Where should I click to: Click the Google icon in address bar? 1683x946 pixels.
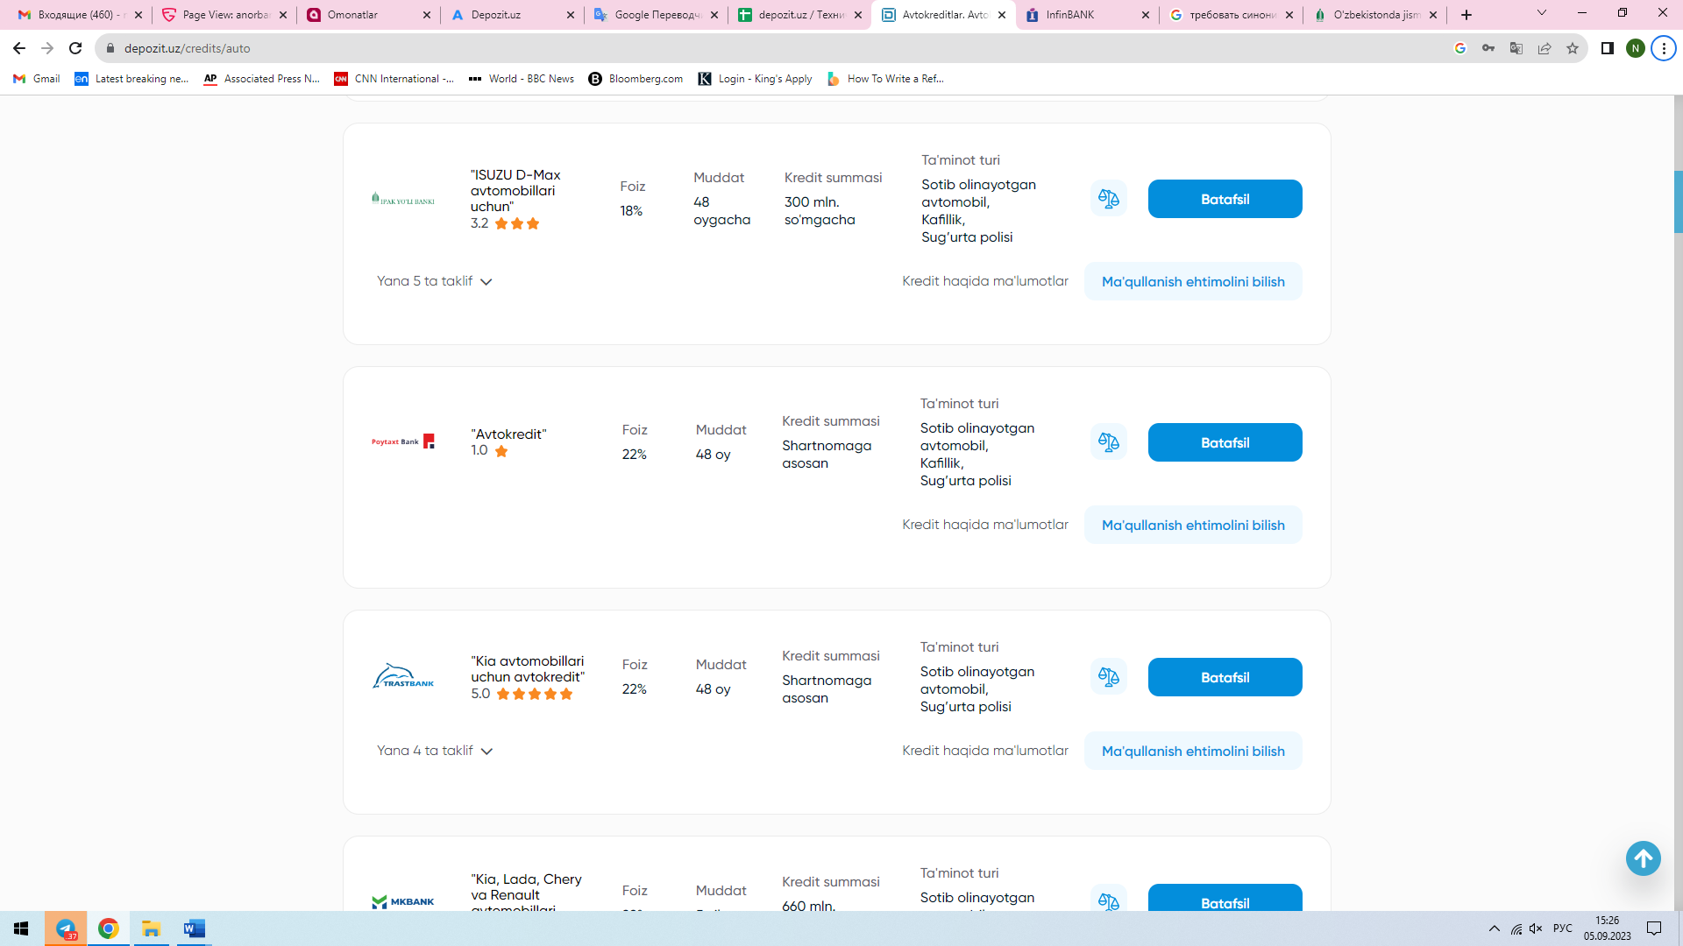click(x=1460, y=48)
